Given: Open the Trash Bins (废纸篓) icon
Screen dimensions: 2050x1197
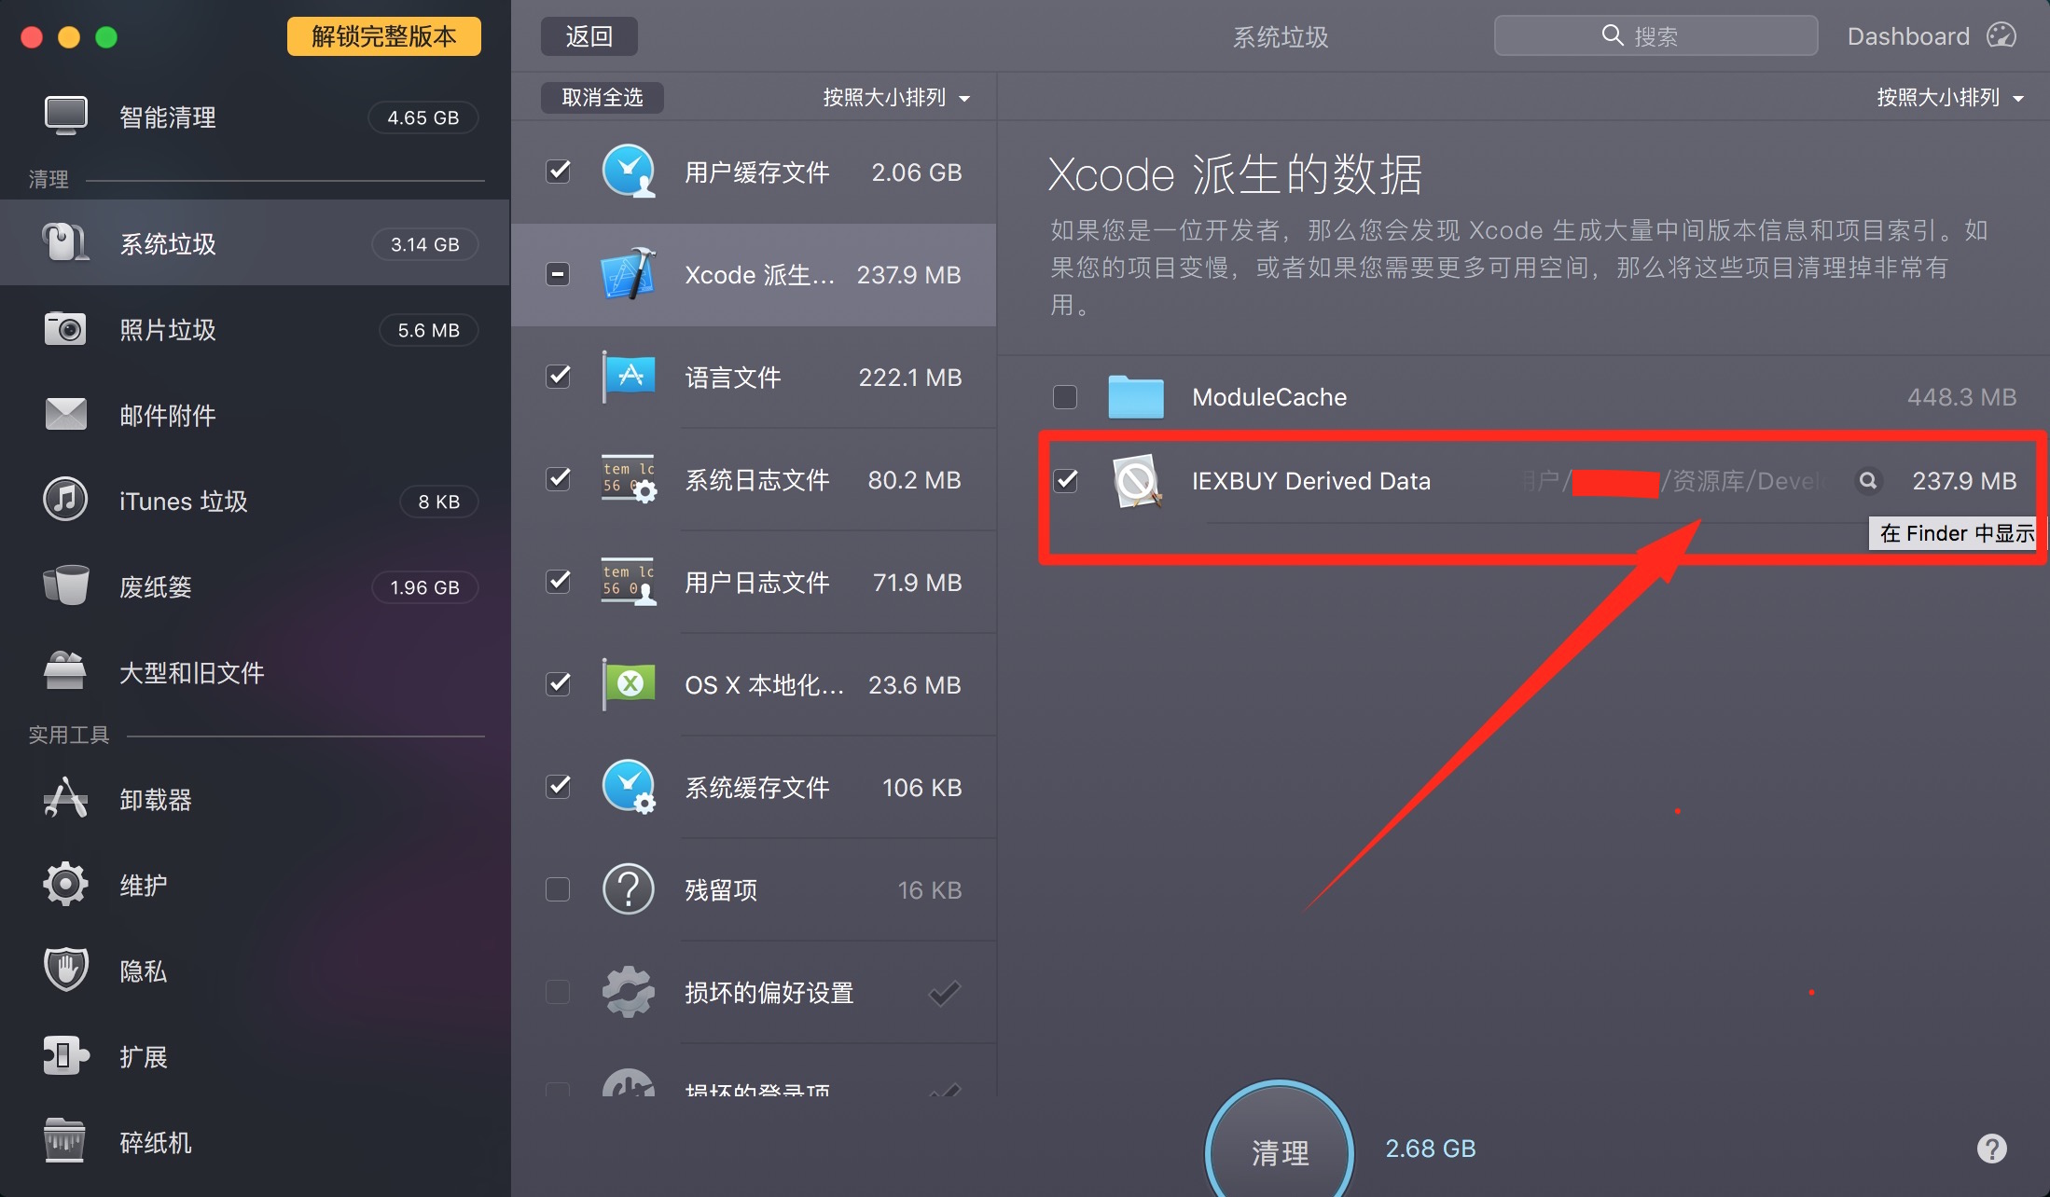Looking at the screenshot, I should 65,585.
